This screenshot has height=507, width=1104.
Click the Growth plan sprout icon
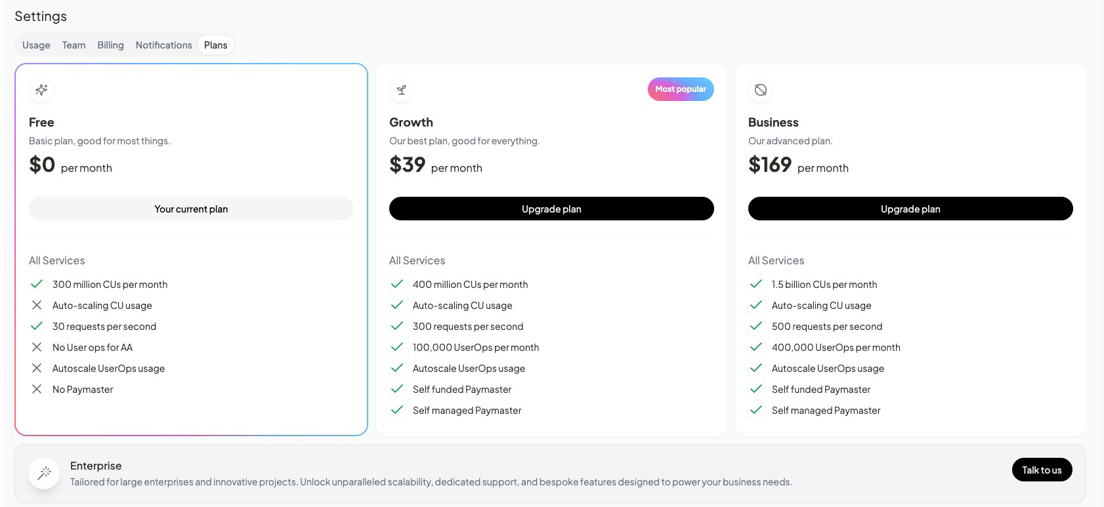[402, 90]
